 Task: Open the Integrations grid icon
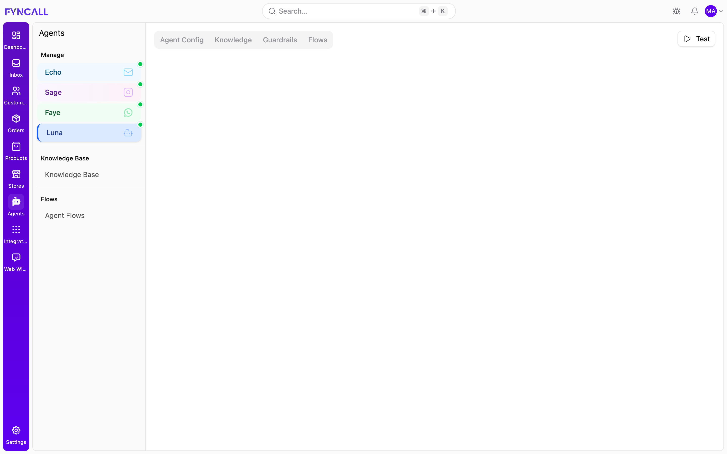(x=16, y=230)
